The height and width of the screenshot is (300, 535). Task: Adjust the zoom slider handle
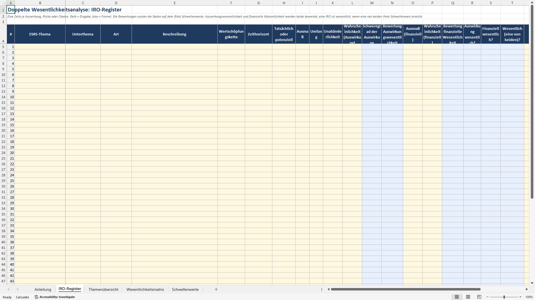(504, 297)
